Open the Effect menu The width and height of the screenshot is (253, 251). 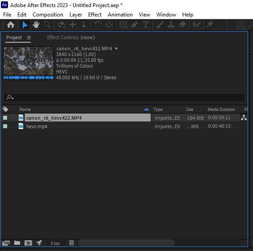click(x=95, y=15)
